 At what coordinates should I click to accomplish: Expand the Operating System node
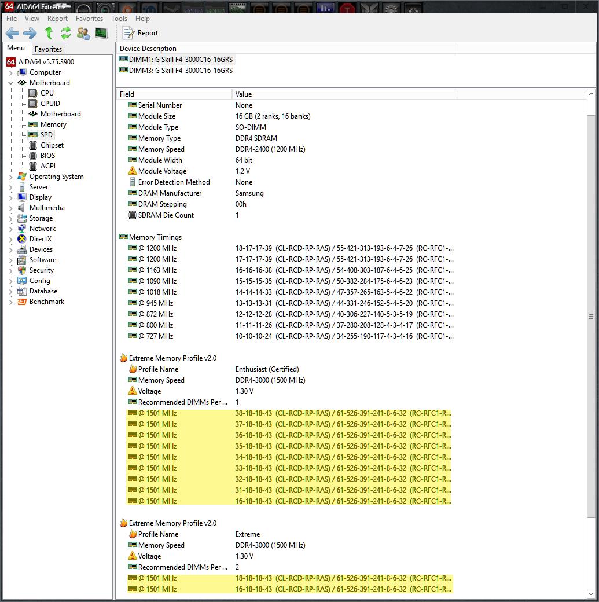(11, 177)
